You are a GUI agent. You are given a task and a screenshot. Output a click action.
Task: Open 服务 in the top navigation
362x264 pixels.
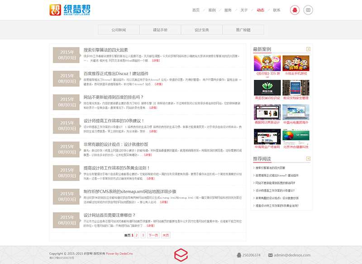pyautogui.click(x=228, y=10)
